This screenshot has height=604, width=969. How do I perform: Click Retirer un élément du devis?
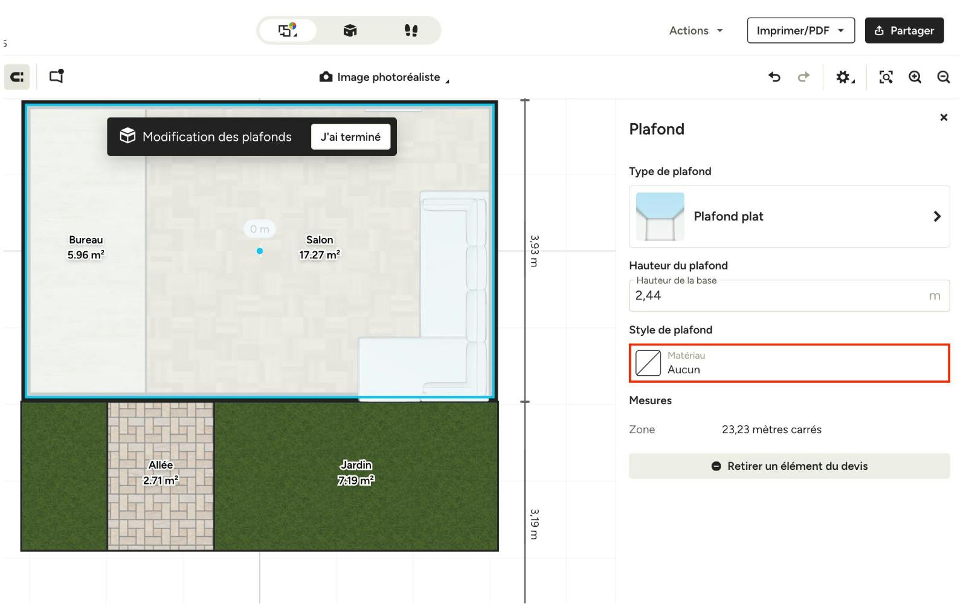[x=789, y=466]
